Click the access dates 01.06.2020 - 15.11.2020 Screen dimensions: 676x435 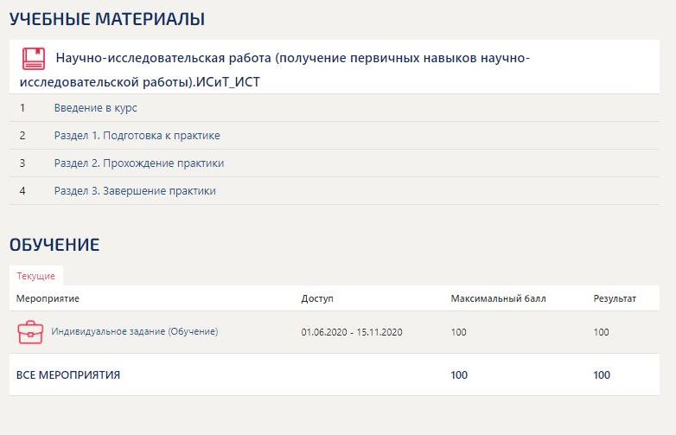point(352,332)
